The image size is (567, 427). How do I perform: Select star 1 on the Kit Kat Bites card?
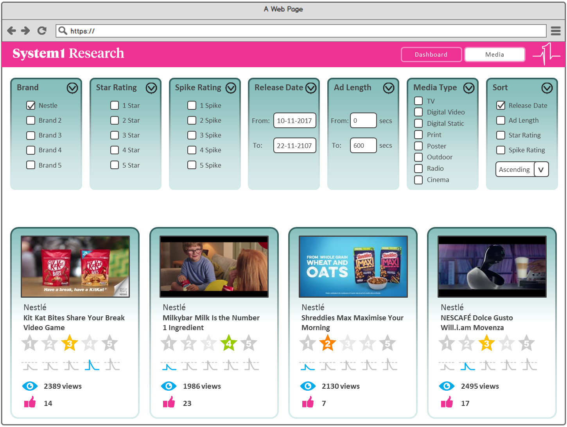coord(30,343)
